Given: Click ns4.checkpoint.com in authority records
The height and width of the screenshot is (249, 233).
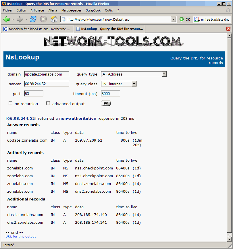Looking at the screenshot, I should 94,176.
